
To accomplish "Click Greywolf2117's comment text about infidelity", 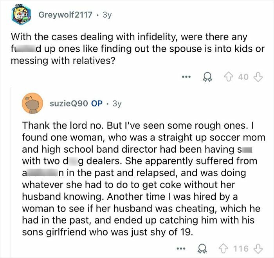I will pyautogui.click(x=138, y=49).
